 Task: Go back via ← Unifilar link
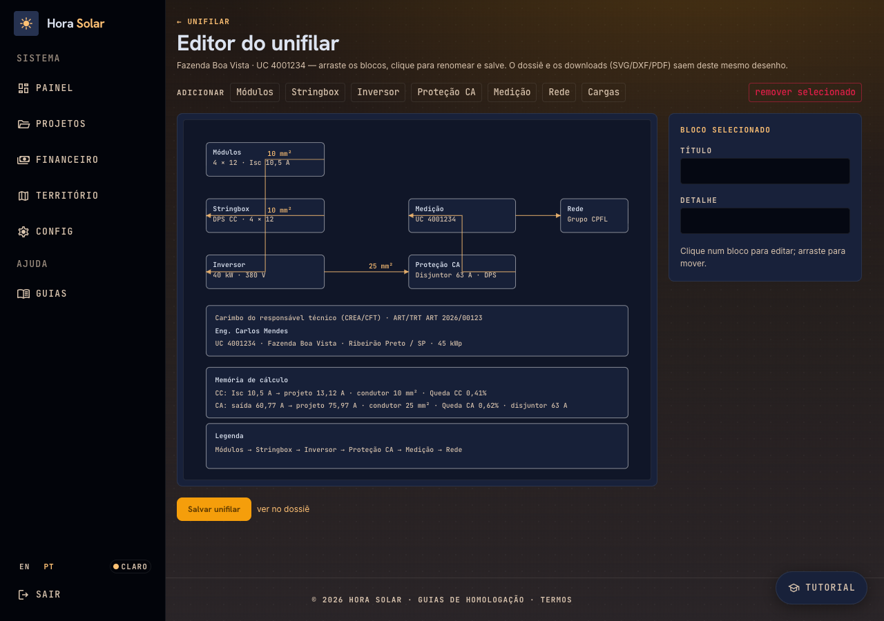(203, 22)
